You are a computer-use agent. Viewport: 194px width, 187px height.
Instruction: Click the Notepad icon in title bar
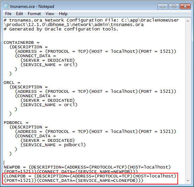6,6
